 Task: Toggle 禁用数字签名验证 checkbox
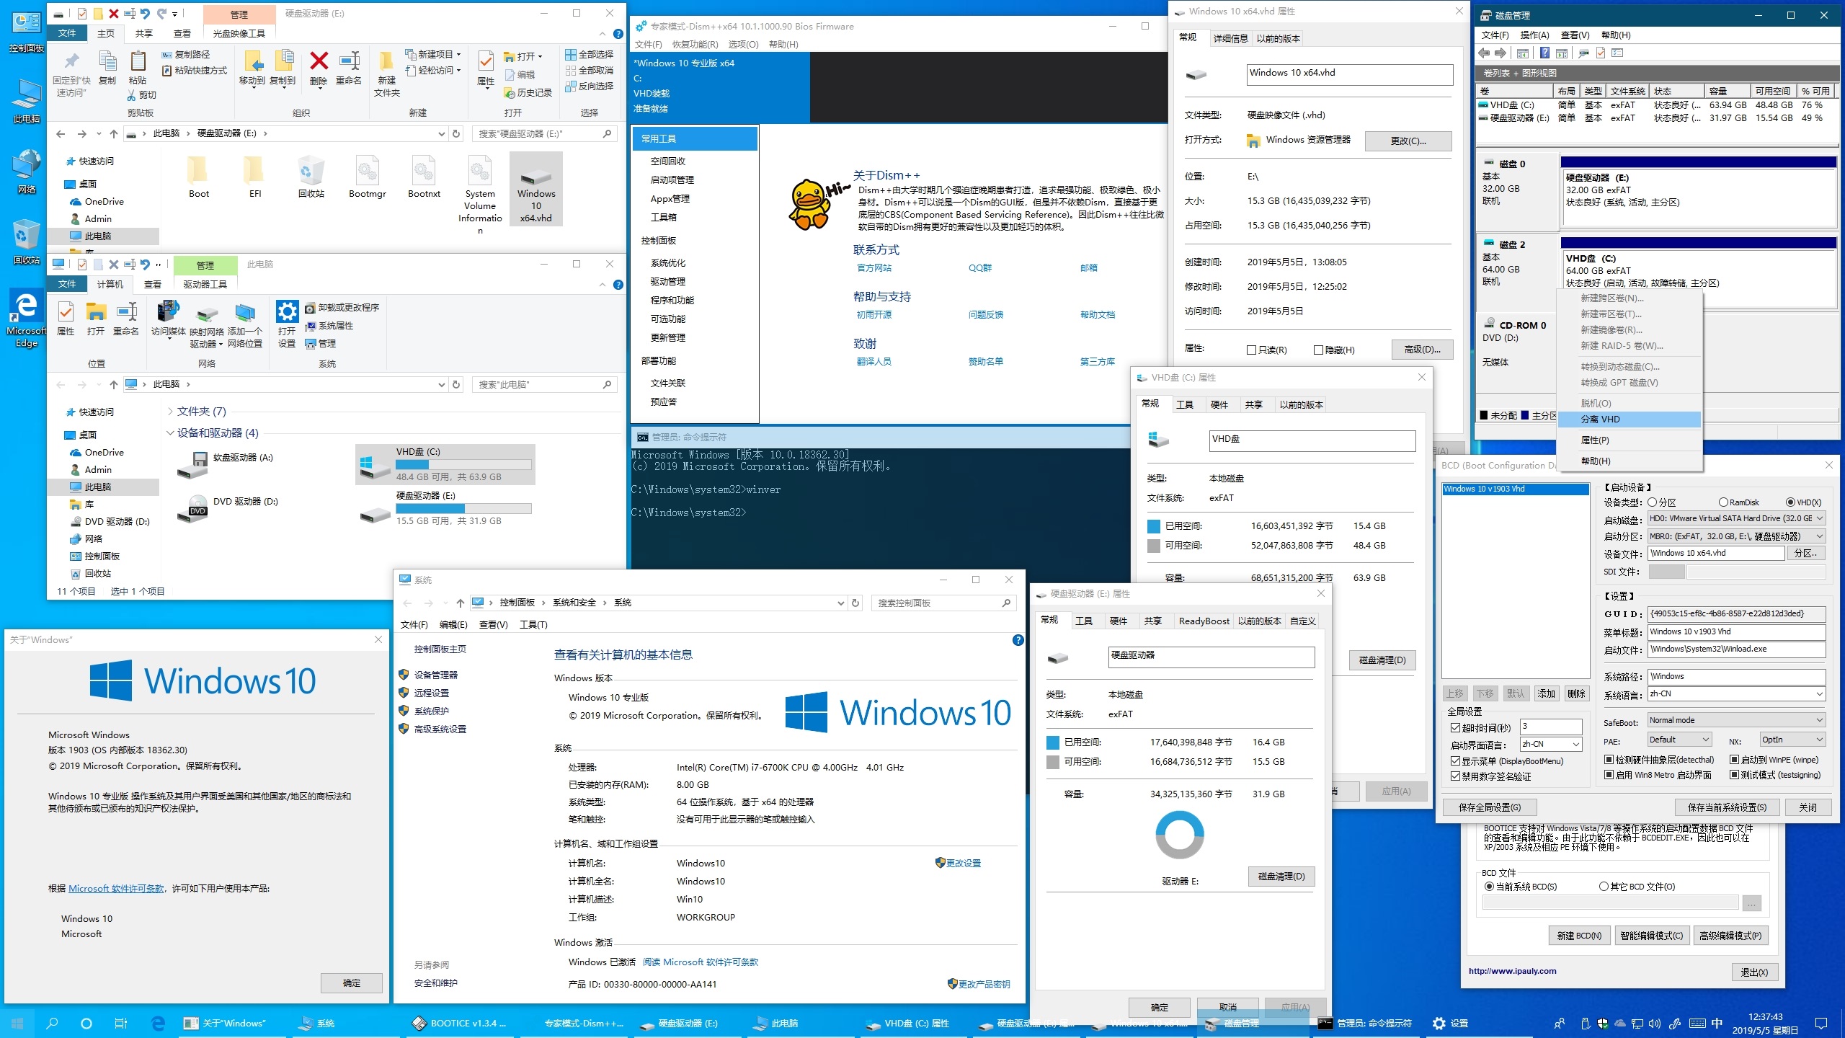[1455, 776]
